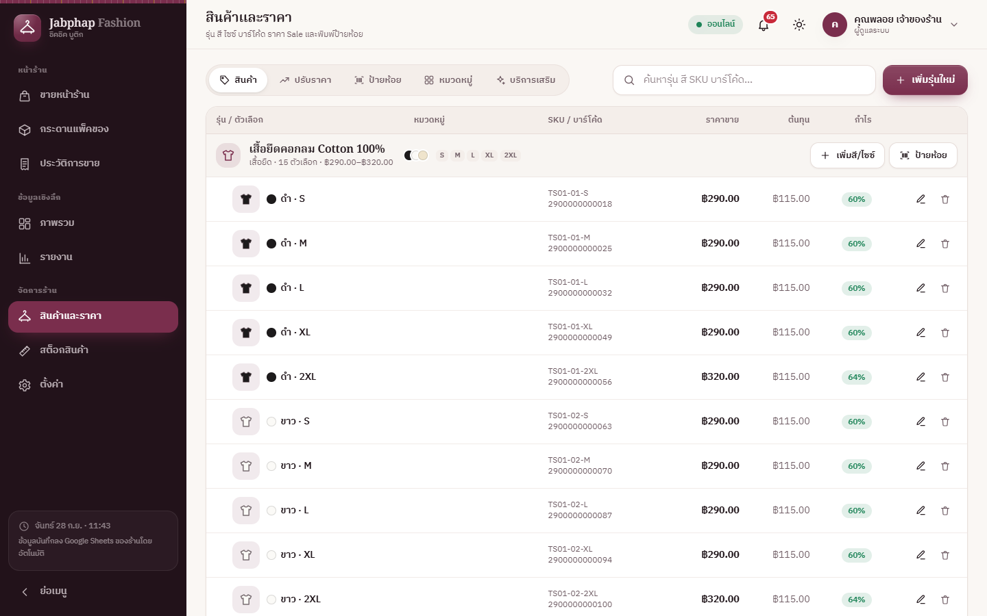Open กระดานแพ็คของ in sidebar
This screenshot has height=616, width=987.
(x=93, y=129)
